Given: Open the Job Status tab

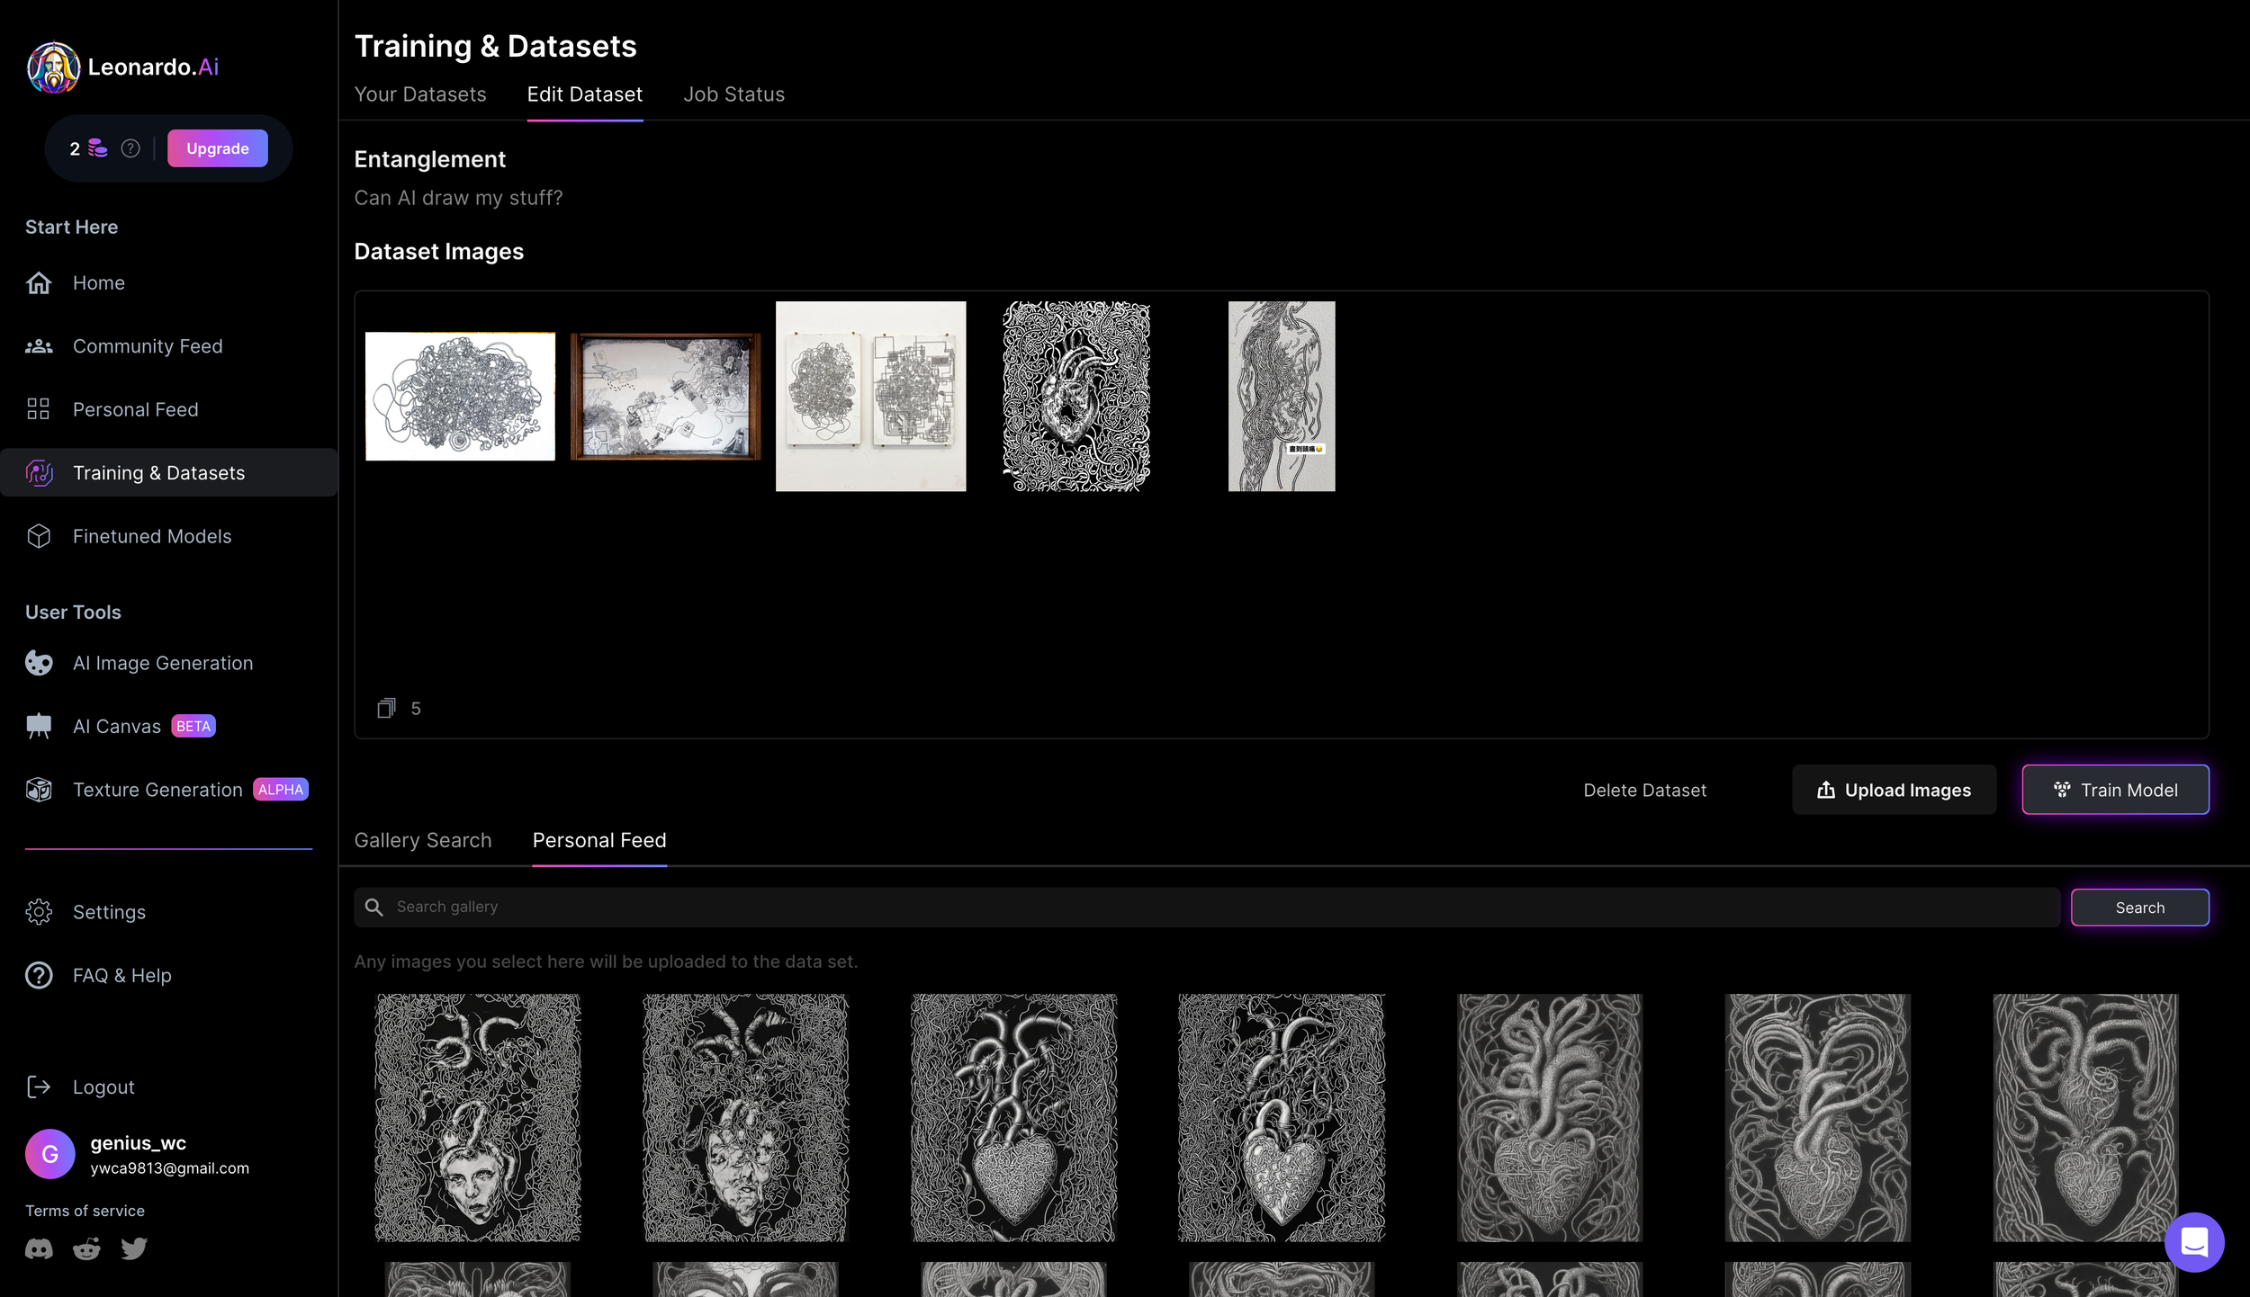Looking at the screenshot, I should click(734, 94).
